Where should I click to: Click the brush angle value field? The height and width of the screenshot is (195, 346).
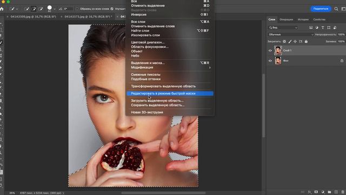coord(69,9)
